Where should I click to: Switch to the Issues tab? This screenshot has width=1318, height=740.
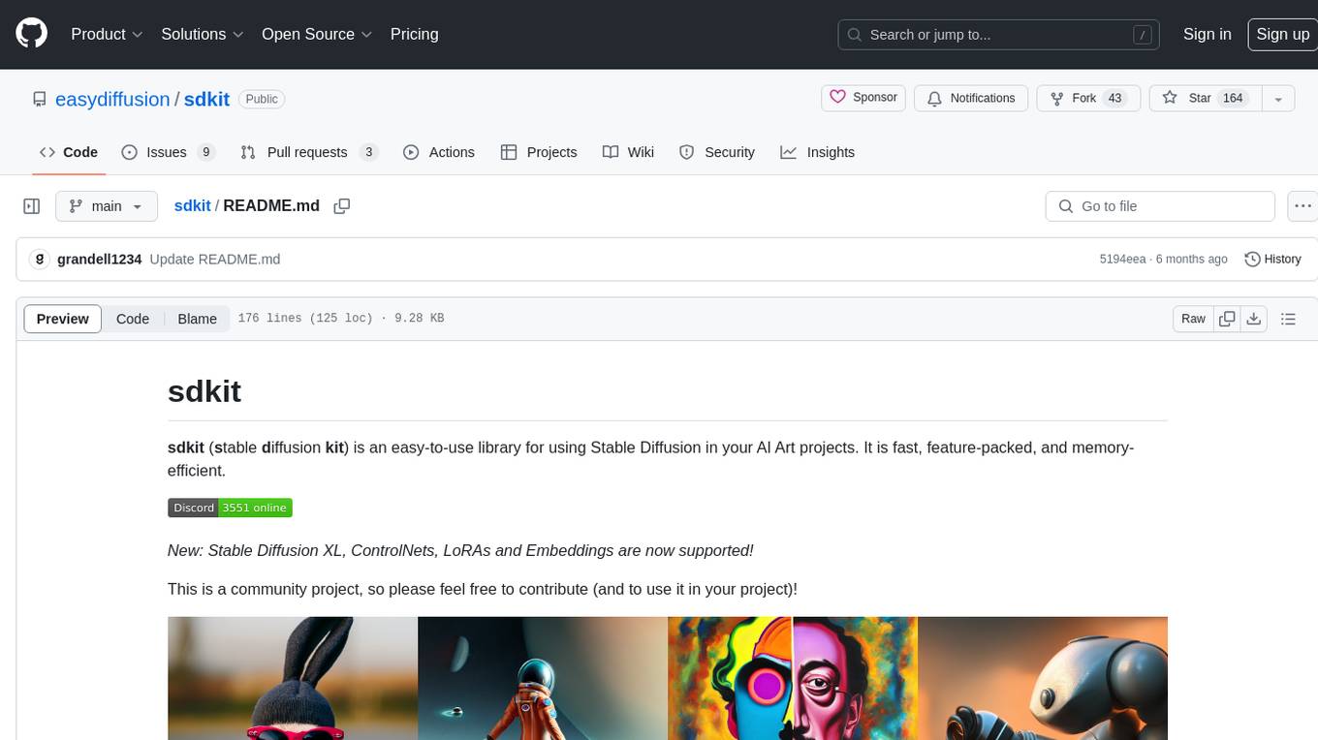(x=169, y=152)
